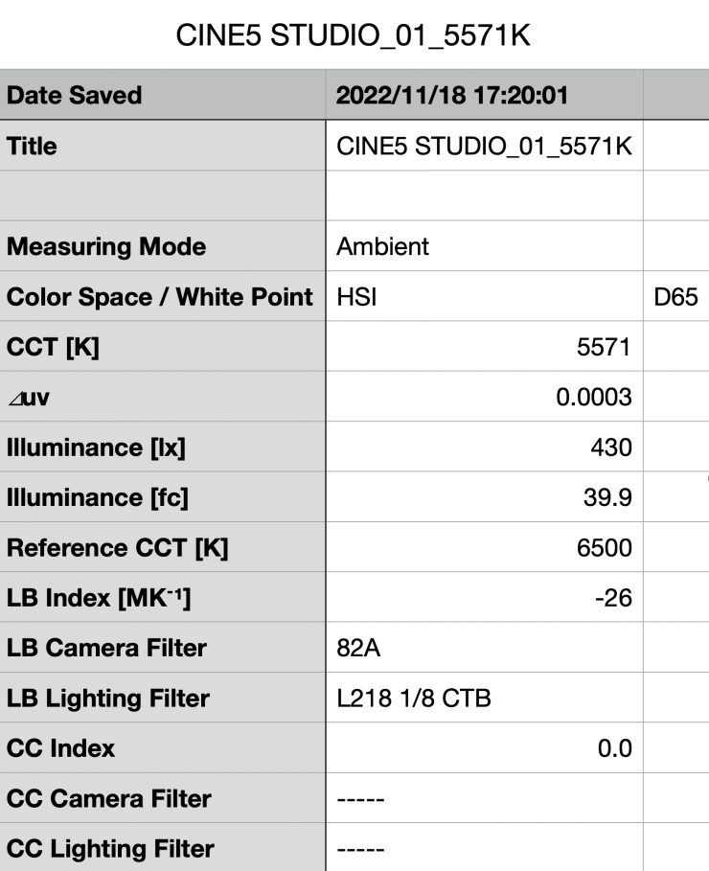Select the Illuminance fc value 39.9
Screen dimensions: 709x871
(x=484, y=497)
